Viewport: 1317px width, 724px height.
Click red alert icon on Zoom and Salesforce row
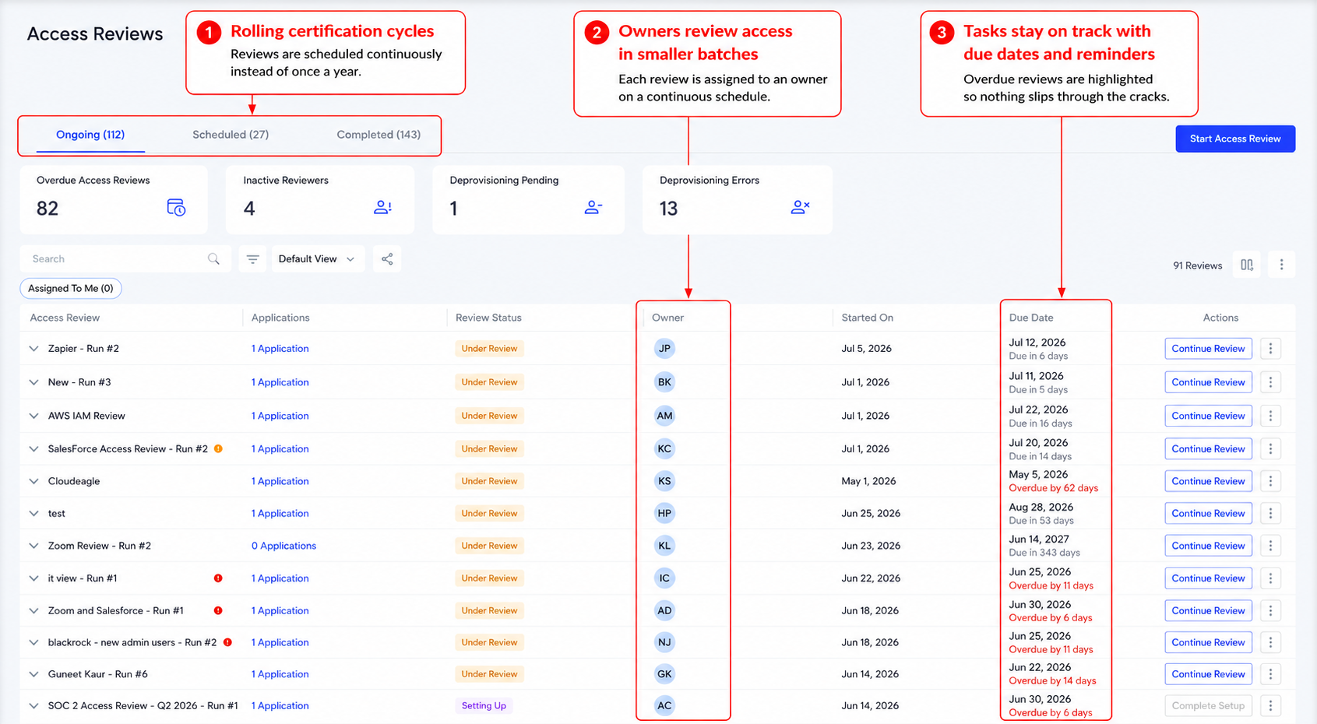pos(218,610)
